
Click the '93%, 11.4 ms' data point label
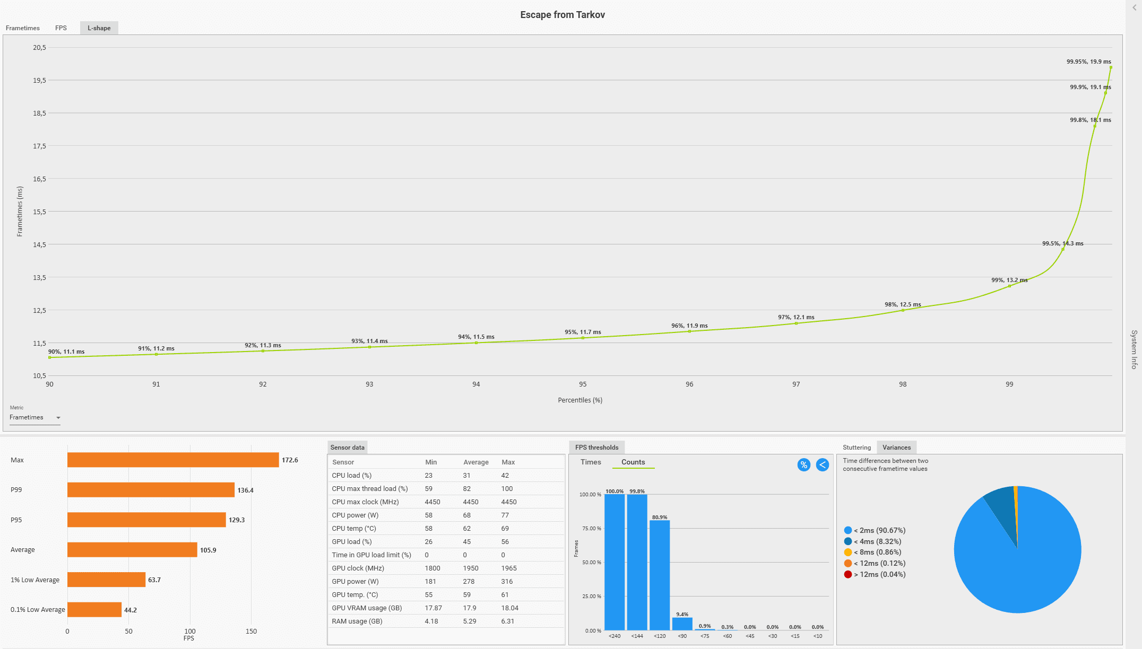(x=369, y=341)
